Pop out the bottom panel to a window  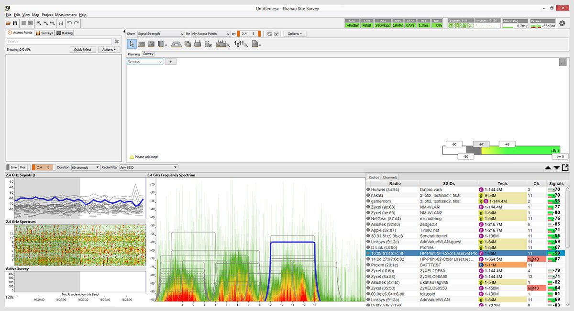point(565,167)
